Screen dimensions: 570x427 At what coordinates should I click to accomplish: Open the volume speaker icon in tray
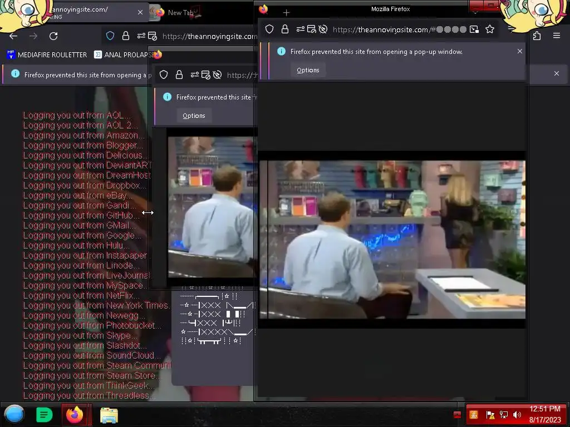coord(517,415)
